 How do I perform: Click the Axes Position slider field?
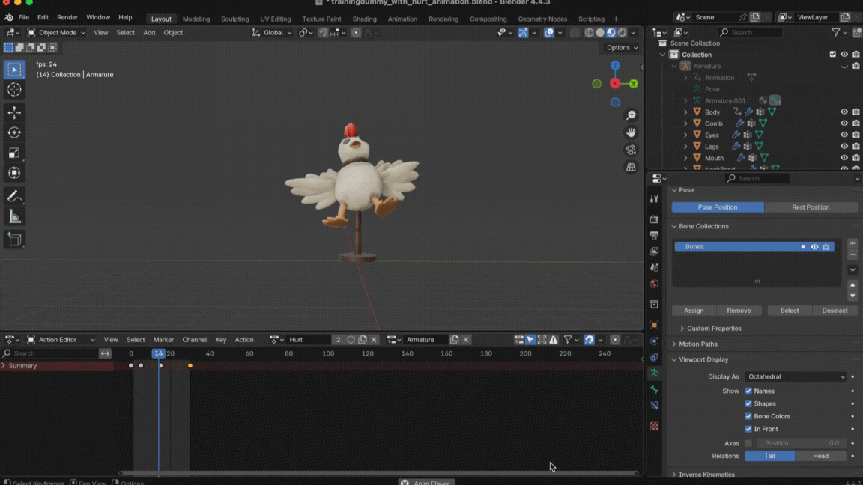point(802,443)
